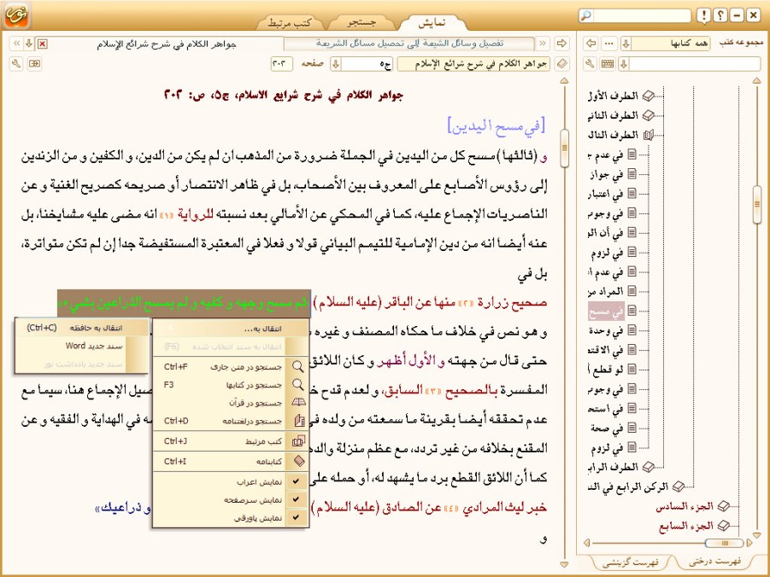Image resolution: width=770 pixels, height=577 pixels.
Task: Select the تفصيل وسائل الشيعة book tab
Action: click(x=409, y=44)
